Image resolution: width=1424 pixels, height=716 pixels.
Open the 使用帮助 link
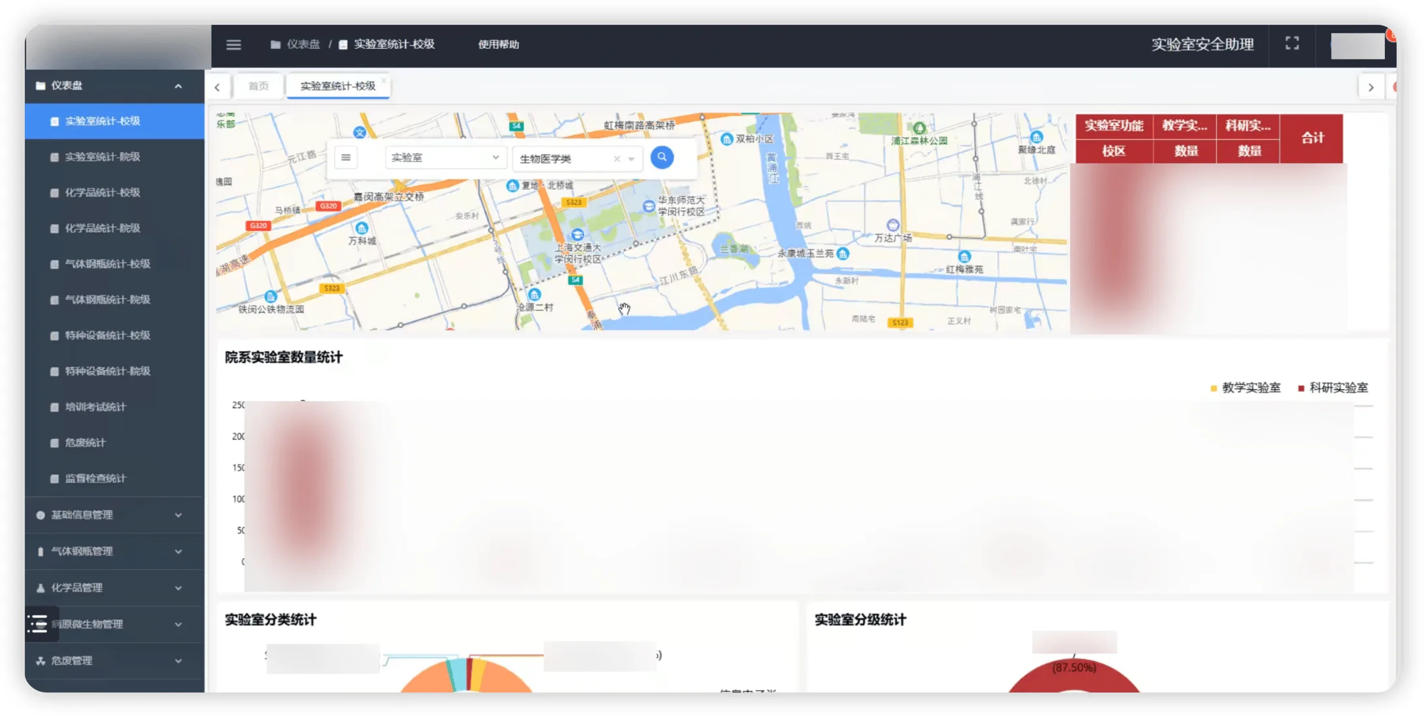click(x=499, y=44)
